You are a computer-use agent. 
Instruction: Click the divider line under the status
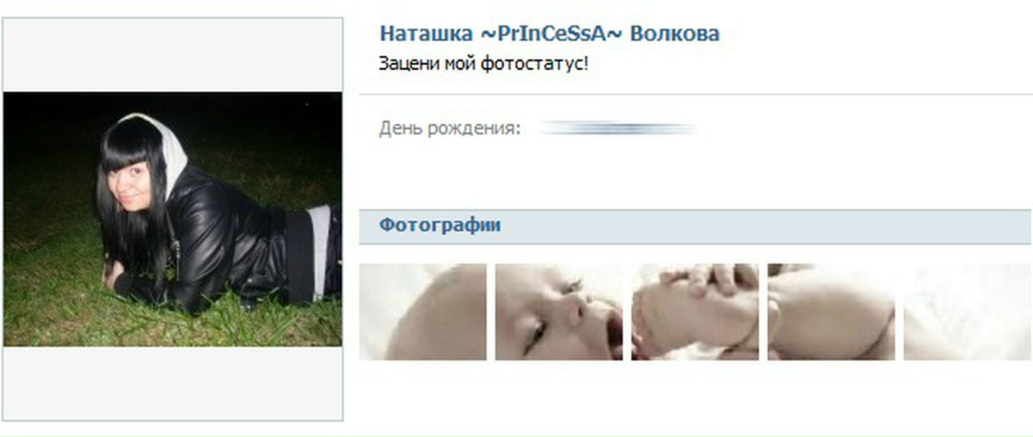695,94
